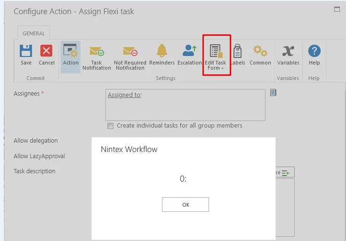
Task: Click the address book icon beside Assigned to
Action: [273, 92]
